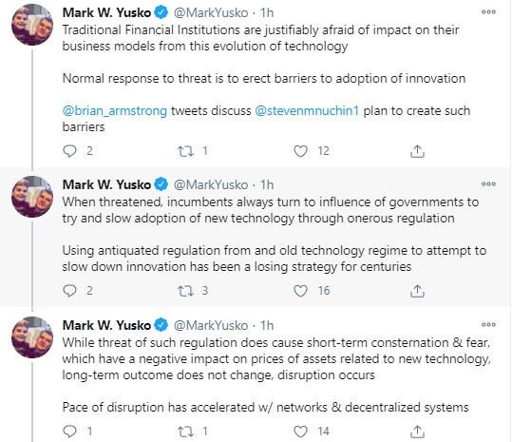Reply to the Traditional Financial Institutions tweet
512x442 pixels.
tap(69, 151)
